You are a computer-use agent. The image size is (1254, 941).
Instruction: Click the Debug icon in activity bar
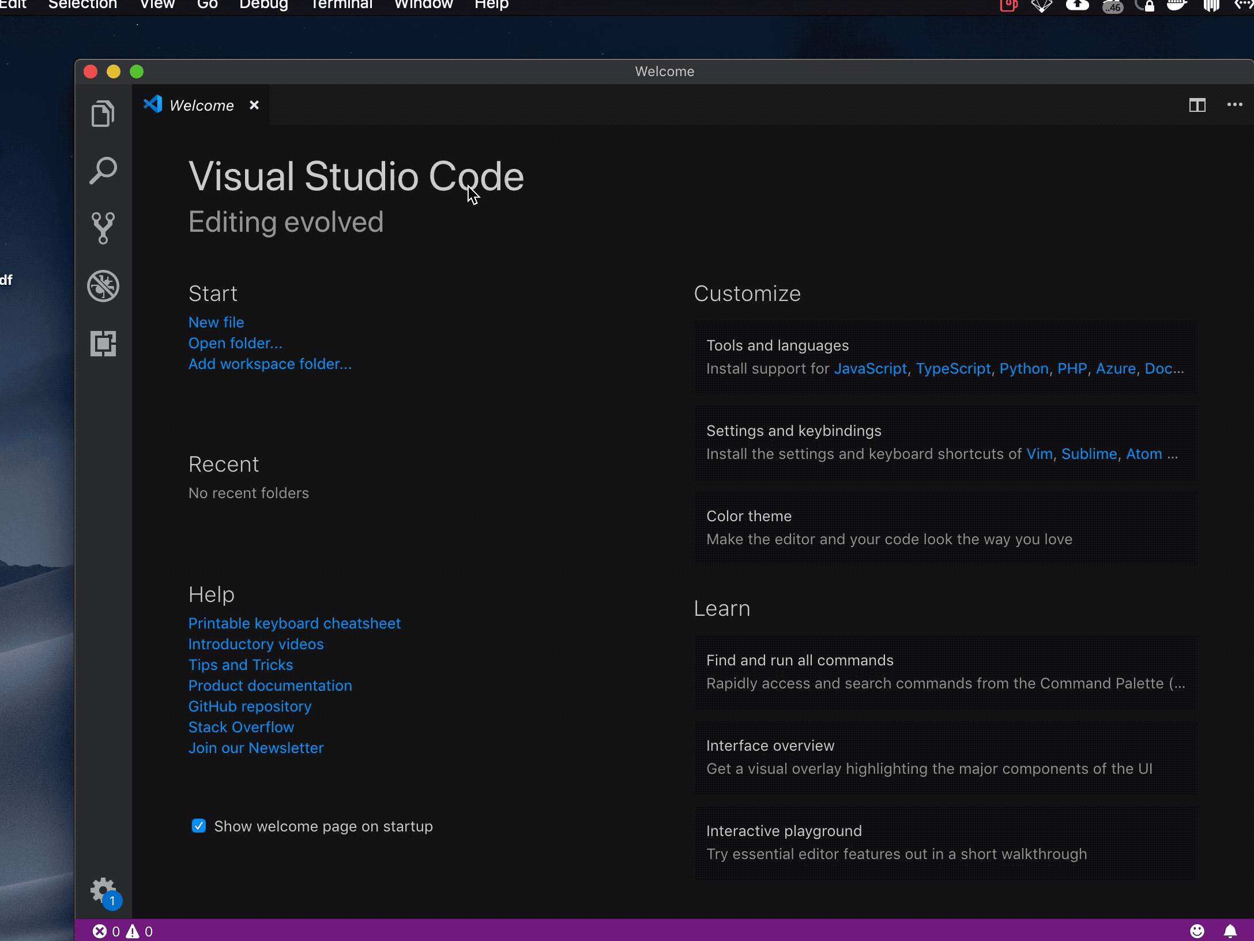(x=103, y=286)
